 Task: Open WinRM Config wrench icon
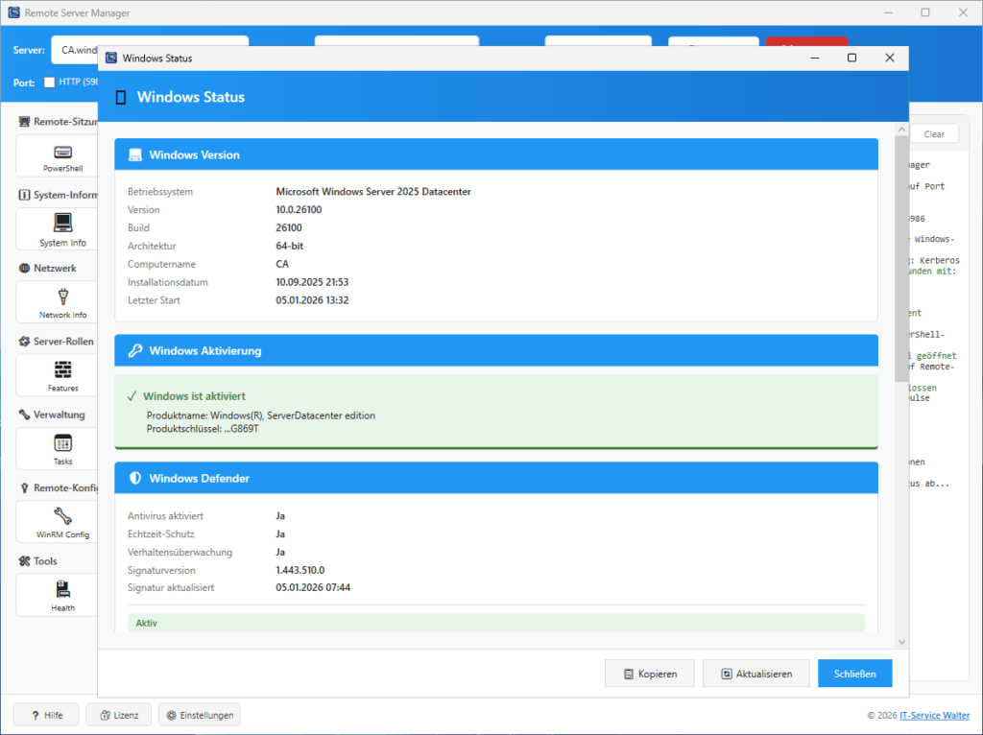point(63,516)
